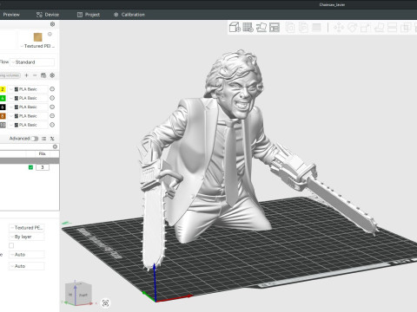
Task: Tick the empty checkbox under By layer
Action: click(11, 245)
